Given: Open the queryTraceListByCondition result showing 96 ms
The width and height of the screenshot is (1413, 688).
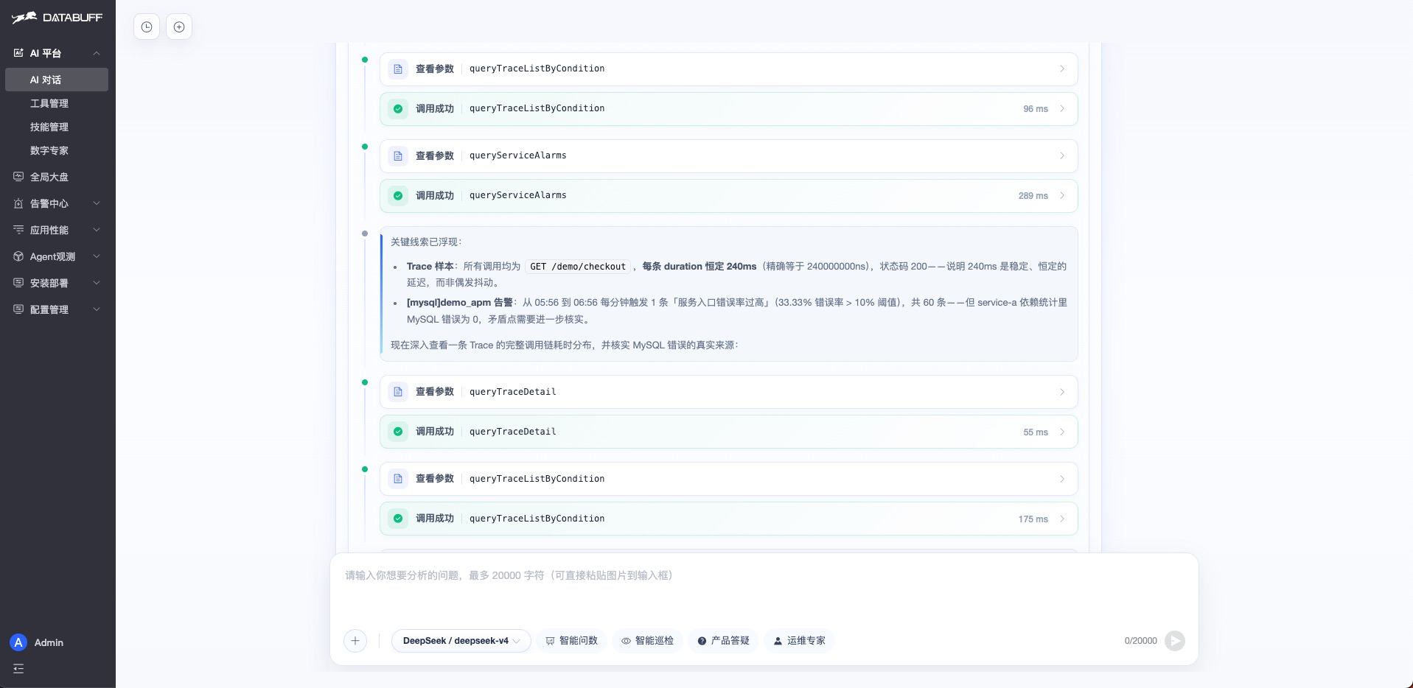Looking at the screenshot, I should 728,109.
